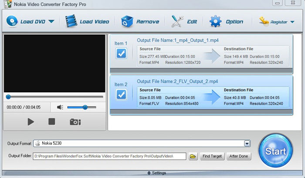Image resolution: width=305 pixels, height=178 pixels.
Task: Click the Register key icon
Action: click(264, 21)
